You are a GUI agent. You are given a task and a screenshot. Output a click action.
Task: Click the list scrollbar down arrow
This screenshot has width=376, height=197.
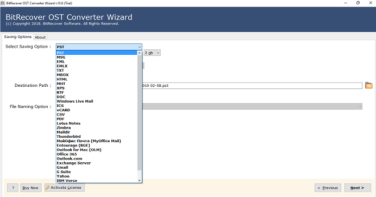coord(139,181)
